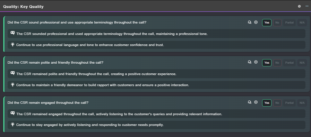Click the plus icon on the remained engaged question
Image resolution: width=311 pixels, height=137 pixels.
pos(256,102)
